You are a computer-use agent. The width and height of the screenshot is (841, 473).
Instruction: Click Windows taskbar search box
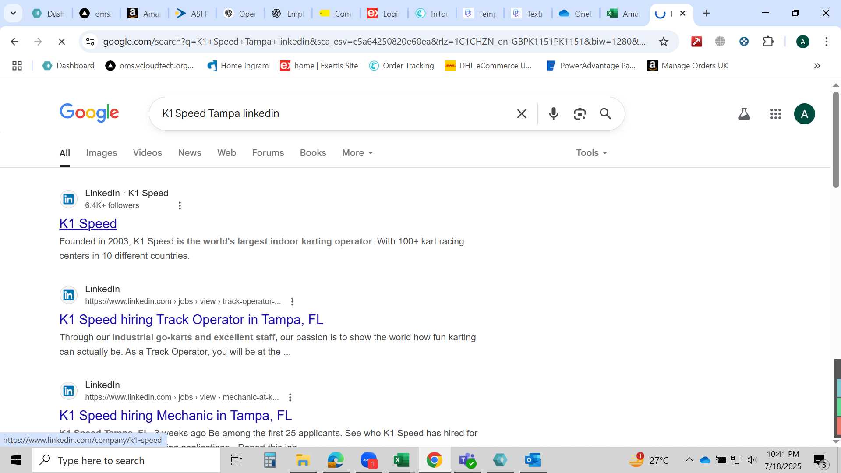pyautogui.click(x=126, y=460)
